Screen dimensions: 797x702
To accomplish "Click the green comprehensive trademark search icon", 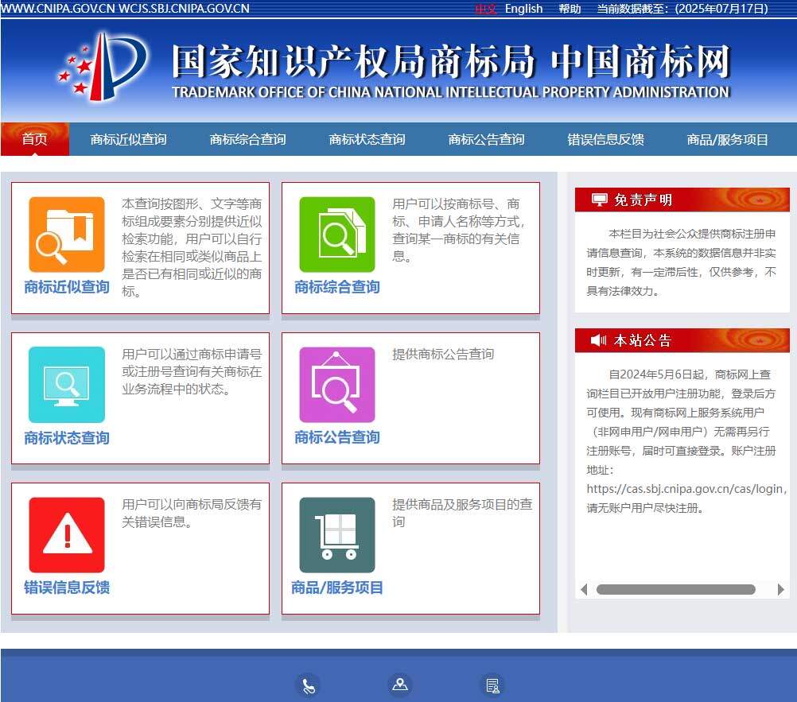I will [336, 235].
